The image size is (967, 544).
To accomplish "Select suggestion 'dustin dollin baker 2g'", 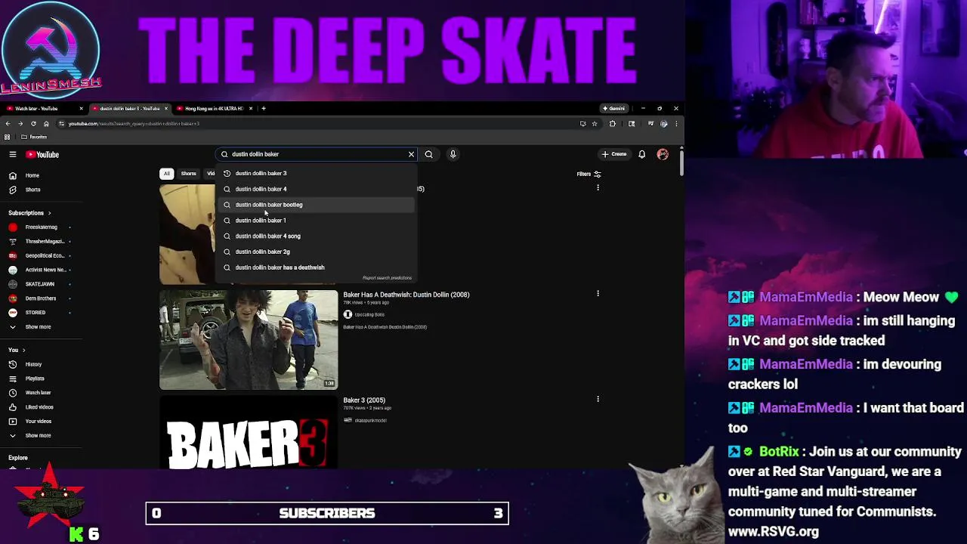I will (x=316, y=252).
